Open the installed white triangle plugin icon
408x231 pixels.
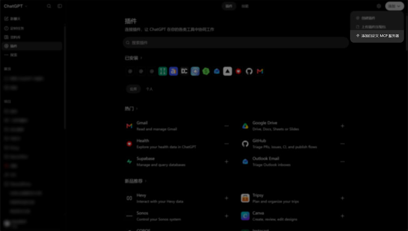pos(227,71)
